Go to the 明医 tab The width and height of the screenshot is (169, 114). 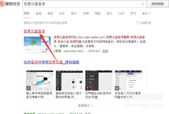(x=98, y=14)
